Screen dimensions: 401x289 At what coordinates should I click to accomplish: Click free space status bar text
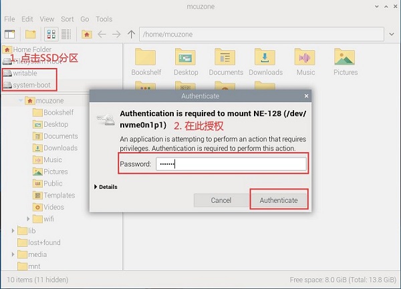[343, 280]
